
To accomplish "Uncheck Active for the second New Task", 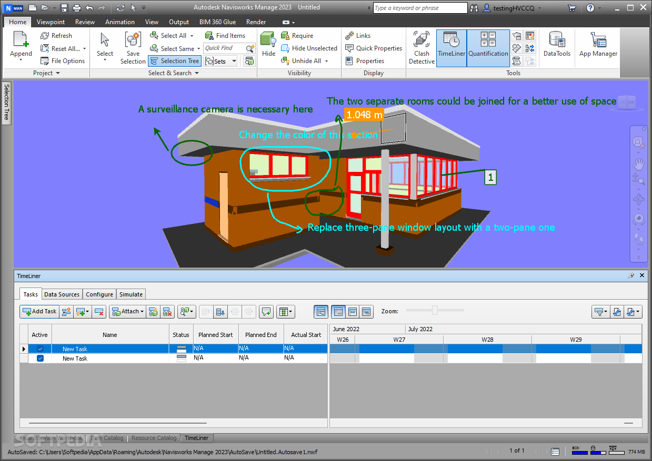I will (x=41, y=358).
